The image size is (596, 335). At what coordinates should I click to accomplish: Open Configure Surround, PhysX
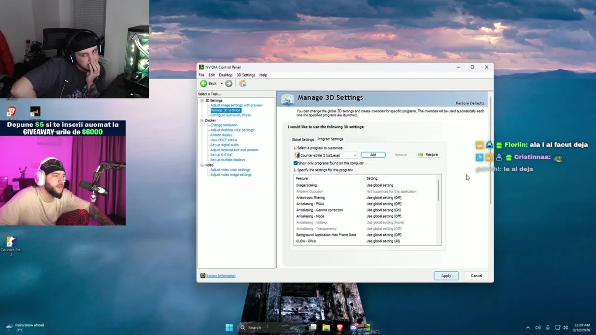point(230,115)
